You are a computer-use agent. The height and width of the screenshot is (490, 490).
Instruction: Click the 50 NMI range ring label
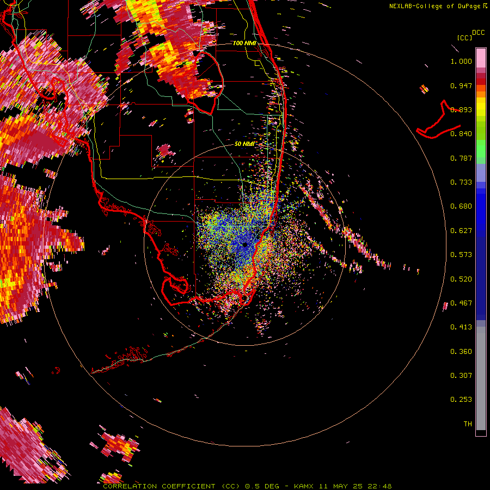pyautogui.click(x=244, y=144)
